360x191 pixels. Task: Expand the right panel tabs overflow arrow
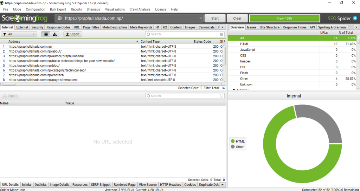356,27
